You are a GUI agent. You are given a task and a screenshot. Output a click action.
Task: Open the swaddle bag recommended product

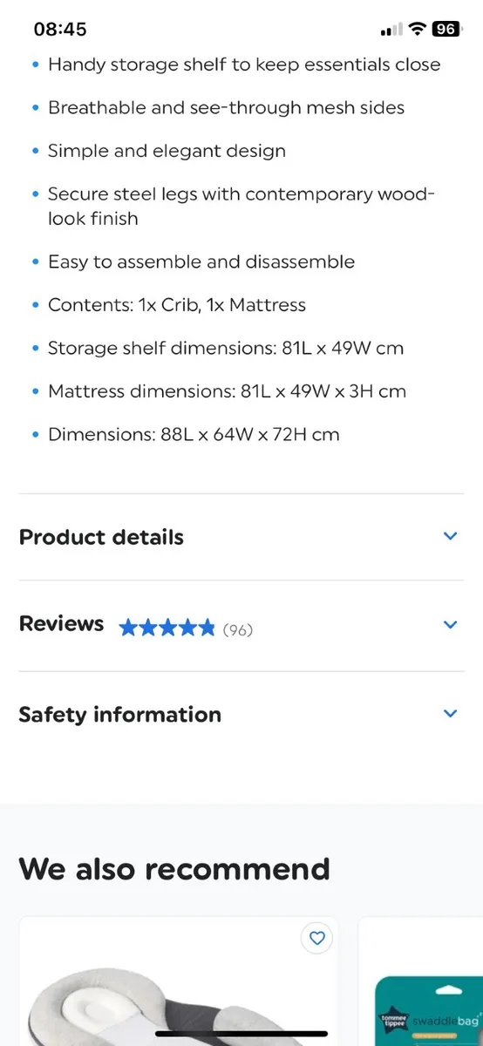pos(420,981)
